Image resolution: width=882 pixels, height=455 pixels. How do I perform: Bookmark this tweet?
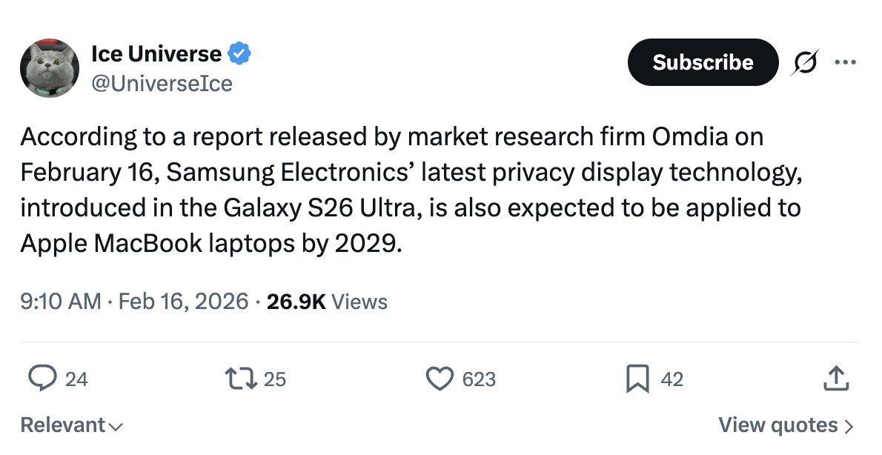click(x=636, y=379)
